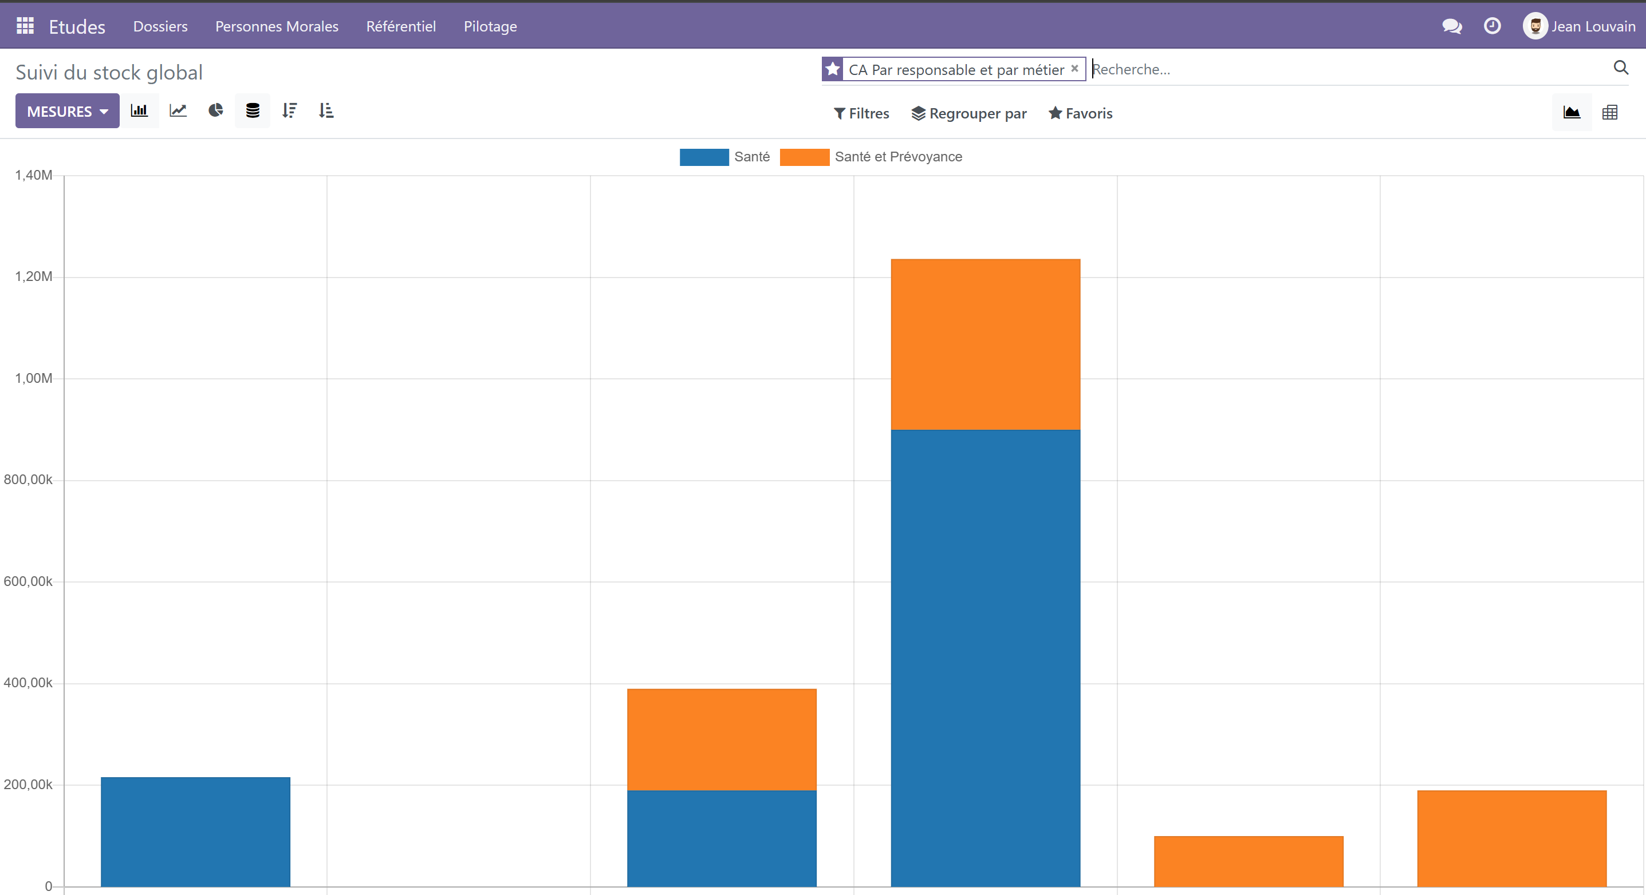Click the tallest blue Santé bar segment

[x=985, y=658]
